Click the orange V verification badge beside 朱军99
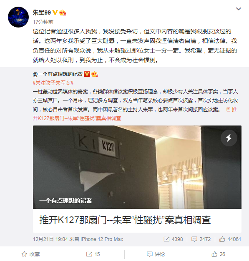The image size is (249, 261). 55,13
